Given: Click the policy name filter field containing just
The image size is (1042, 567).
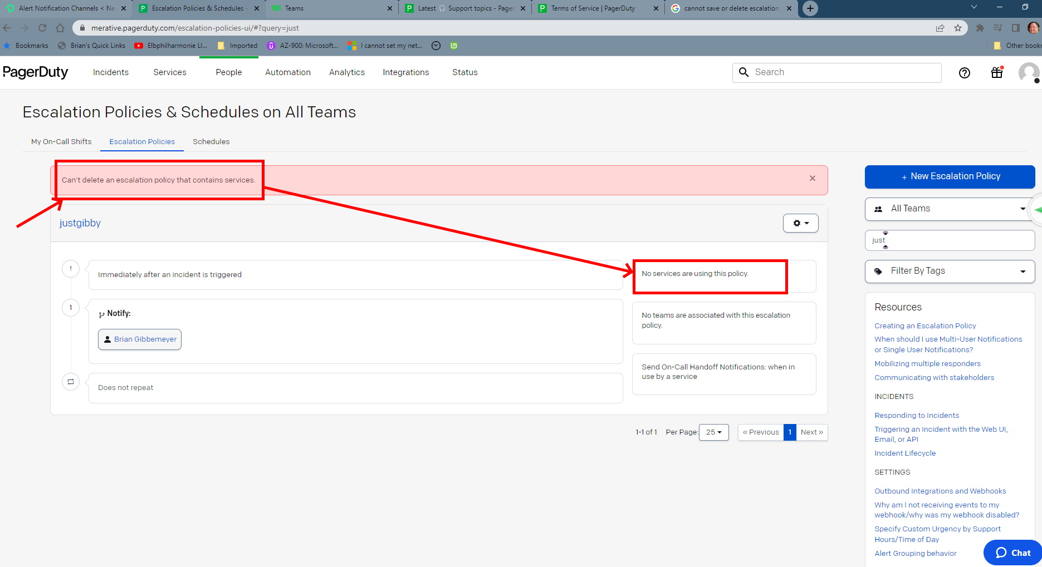Looking at the screenshot, I should coord(950,240).
